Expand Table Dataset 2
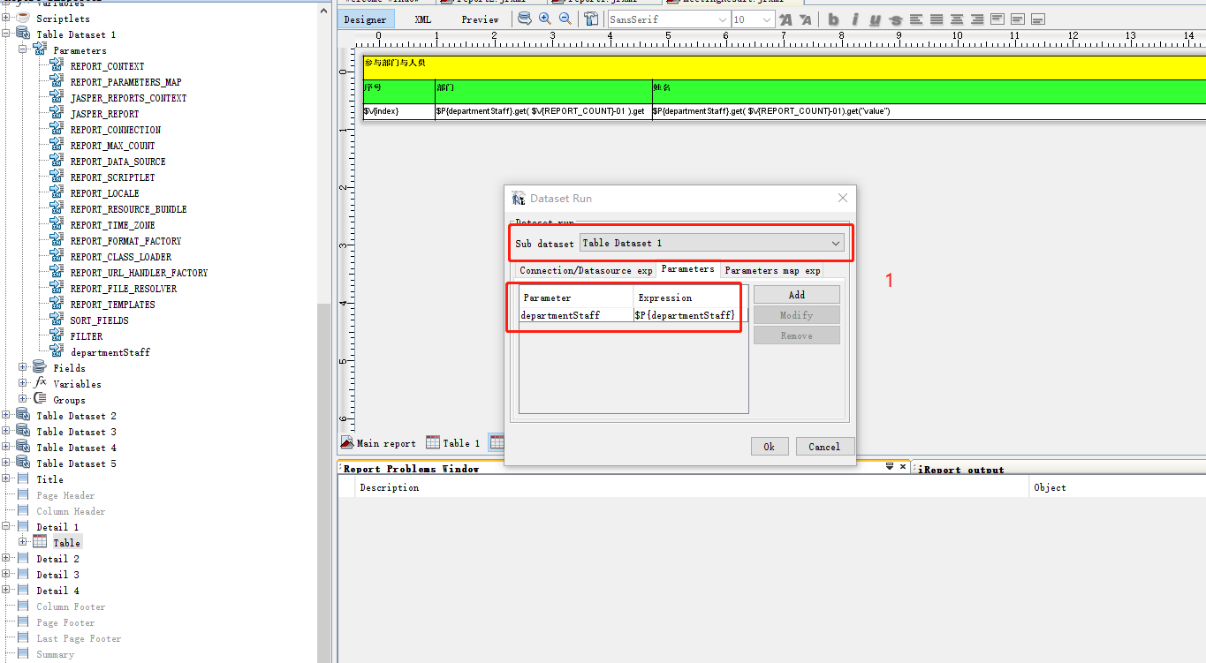The width and height of the screenshot is (1206, 663). (x=6, y=416)
